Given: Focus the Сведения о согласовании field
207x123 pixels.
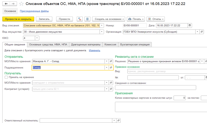Looking at the screenshot, I should click(x=155, y=87).
